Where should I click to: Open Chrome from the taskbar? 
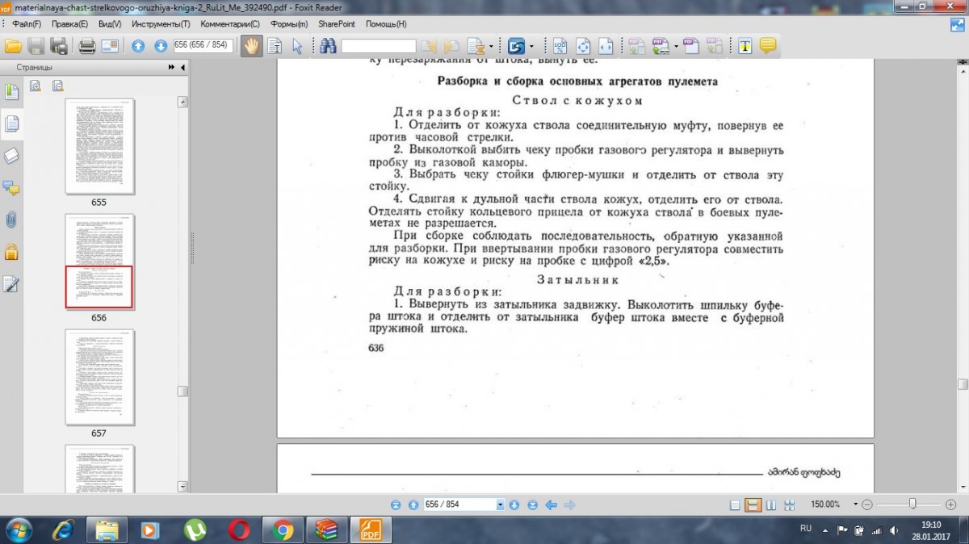(283, 529)
